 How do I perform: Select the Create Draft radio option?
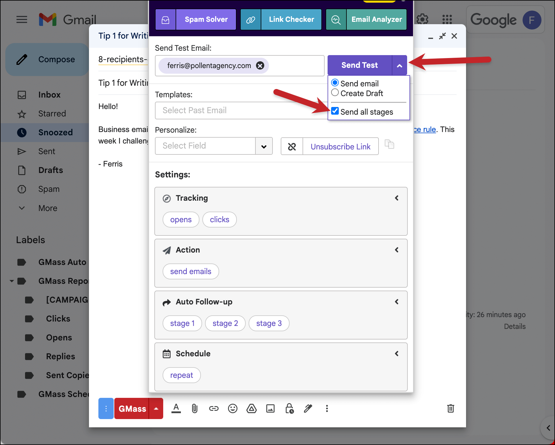[x=335, y=93]
